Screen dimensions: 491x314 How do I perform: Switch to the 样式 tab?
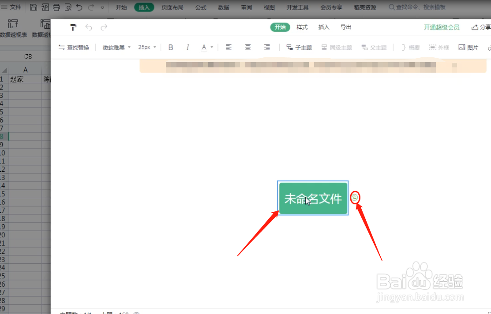coord(302,27)
